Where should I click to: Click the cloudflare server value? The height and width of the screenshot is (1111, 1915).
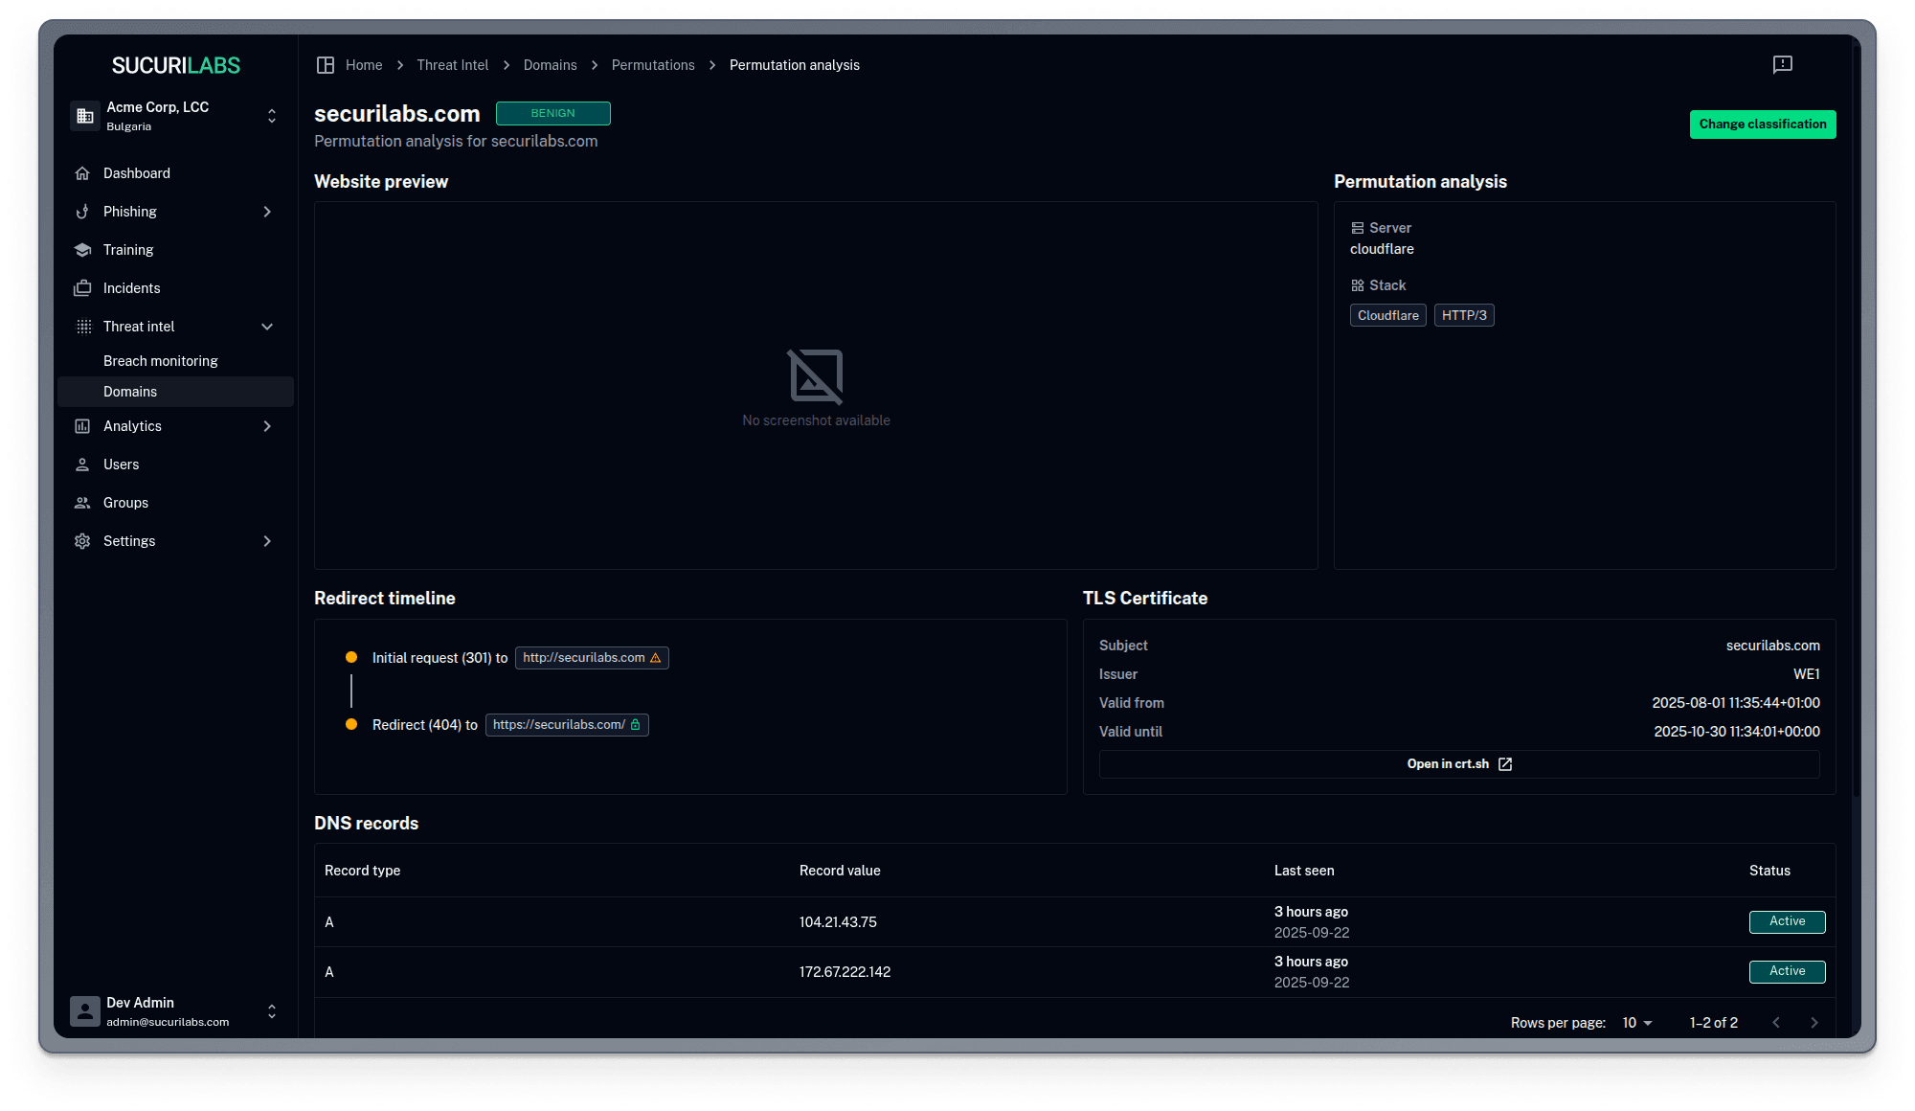(1382, 249)
